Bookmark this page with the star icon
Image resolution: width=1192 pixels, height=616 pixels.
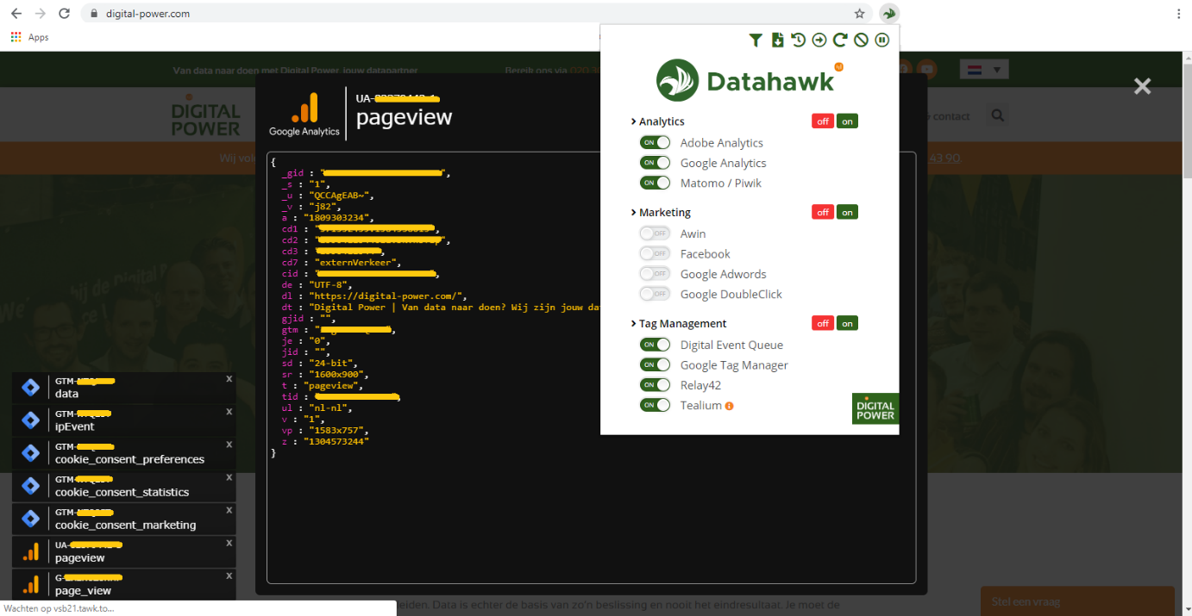pos(859,14)
